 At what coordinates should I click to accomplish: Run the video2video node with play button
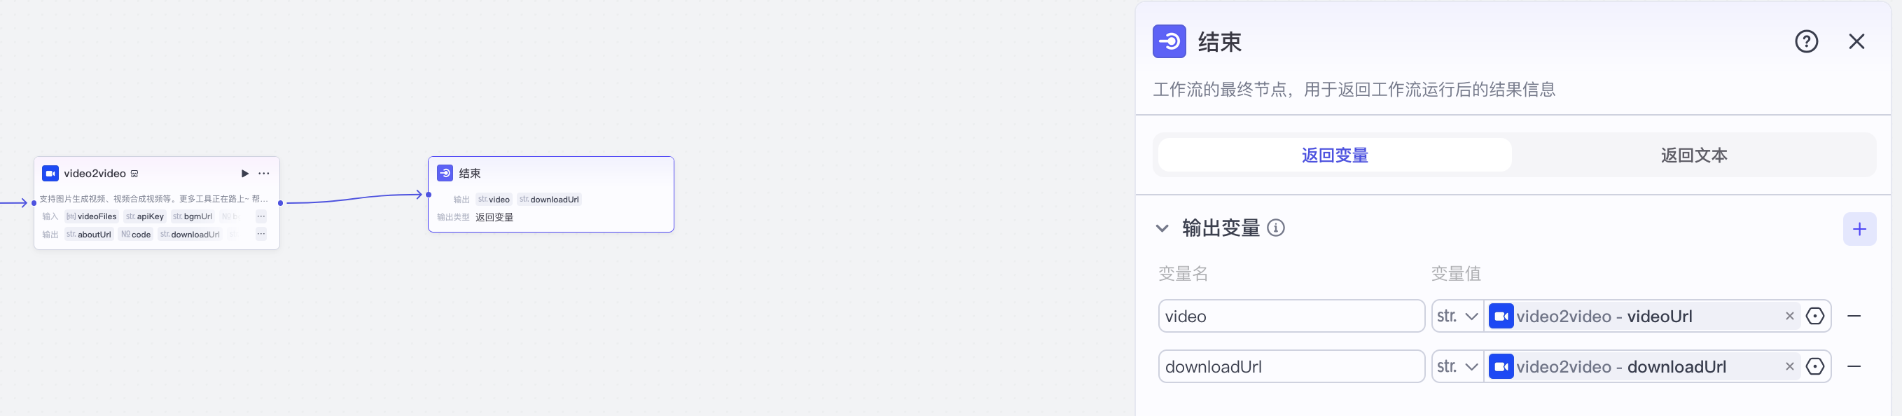pos(245,174)
